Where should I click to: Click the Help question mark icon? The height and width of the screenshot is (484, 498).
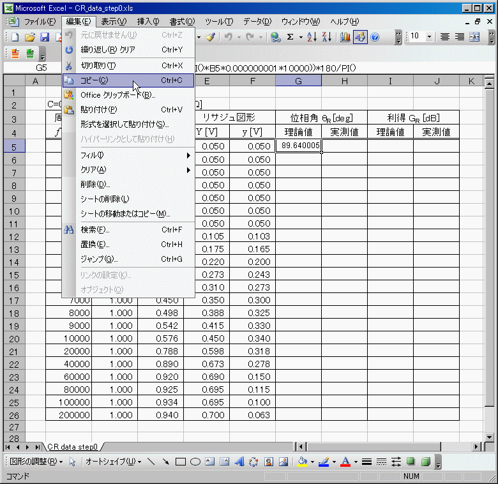click(375, 37)
